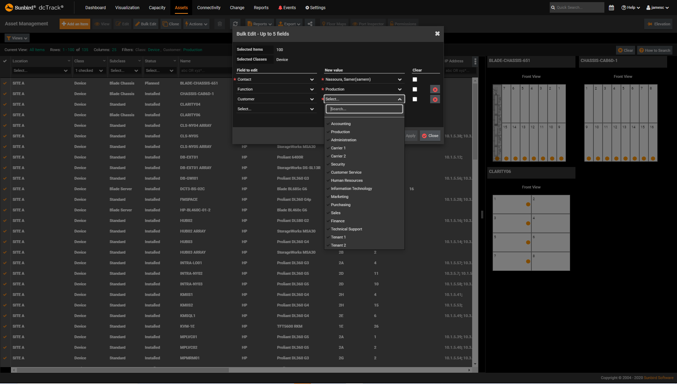
Task: Click the refresh icon in the toolbar
Action: pyautogui.click(x=235, y=24)
